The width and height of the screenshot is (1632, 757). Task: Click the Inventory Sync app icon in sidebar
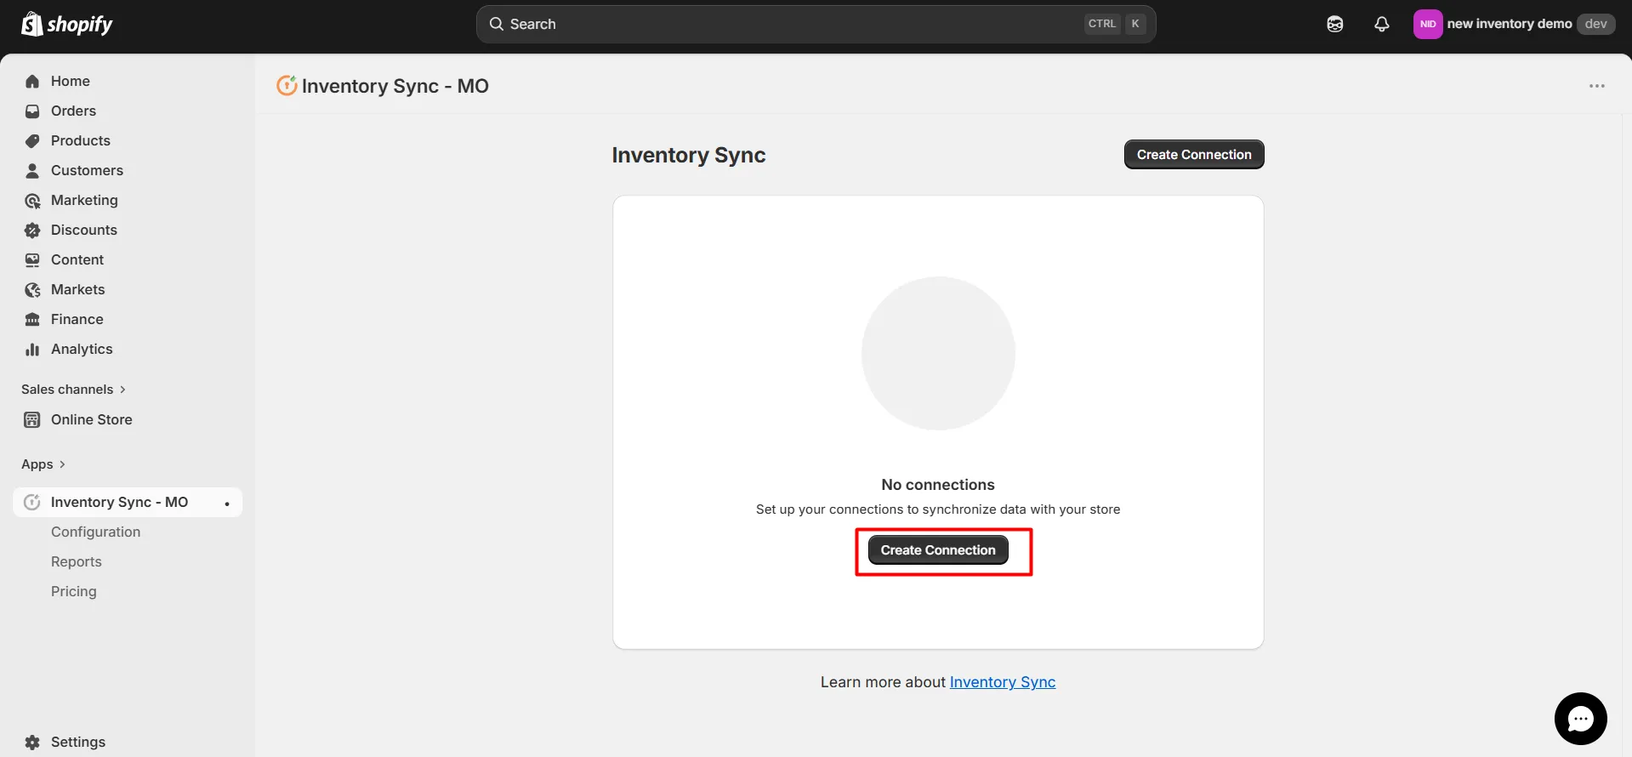(x=32, y=503)
